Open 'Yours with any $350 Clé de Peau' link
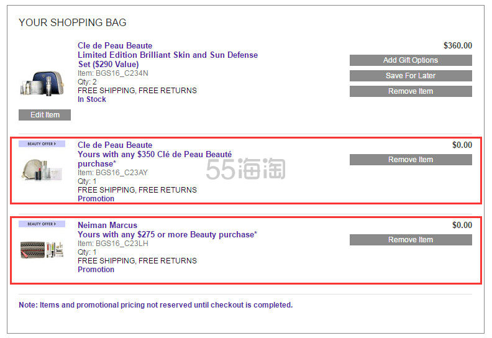Image resolution: width=492 pixels, height=338 pixels. (x=155, y=159)
